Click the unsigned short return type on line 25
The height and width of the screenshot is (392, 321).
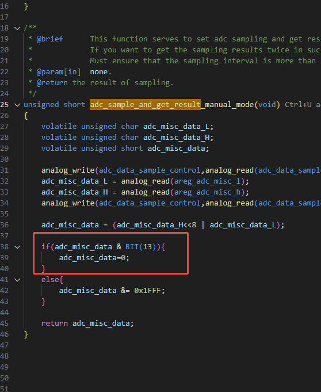pos(55,105)
